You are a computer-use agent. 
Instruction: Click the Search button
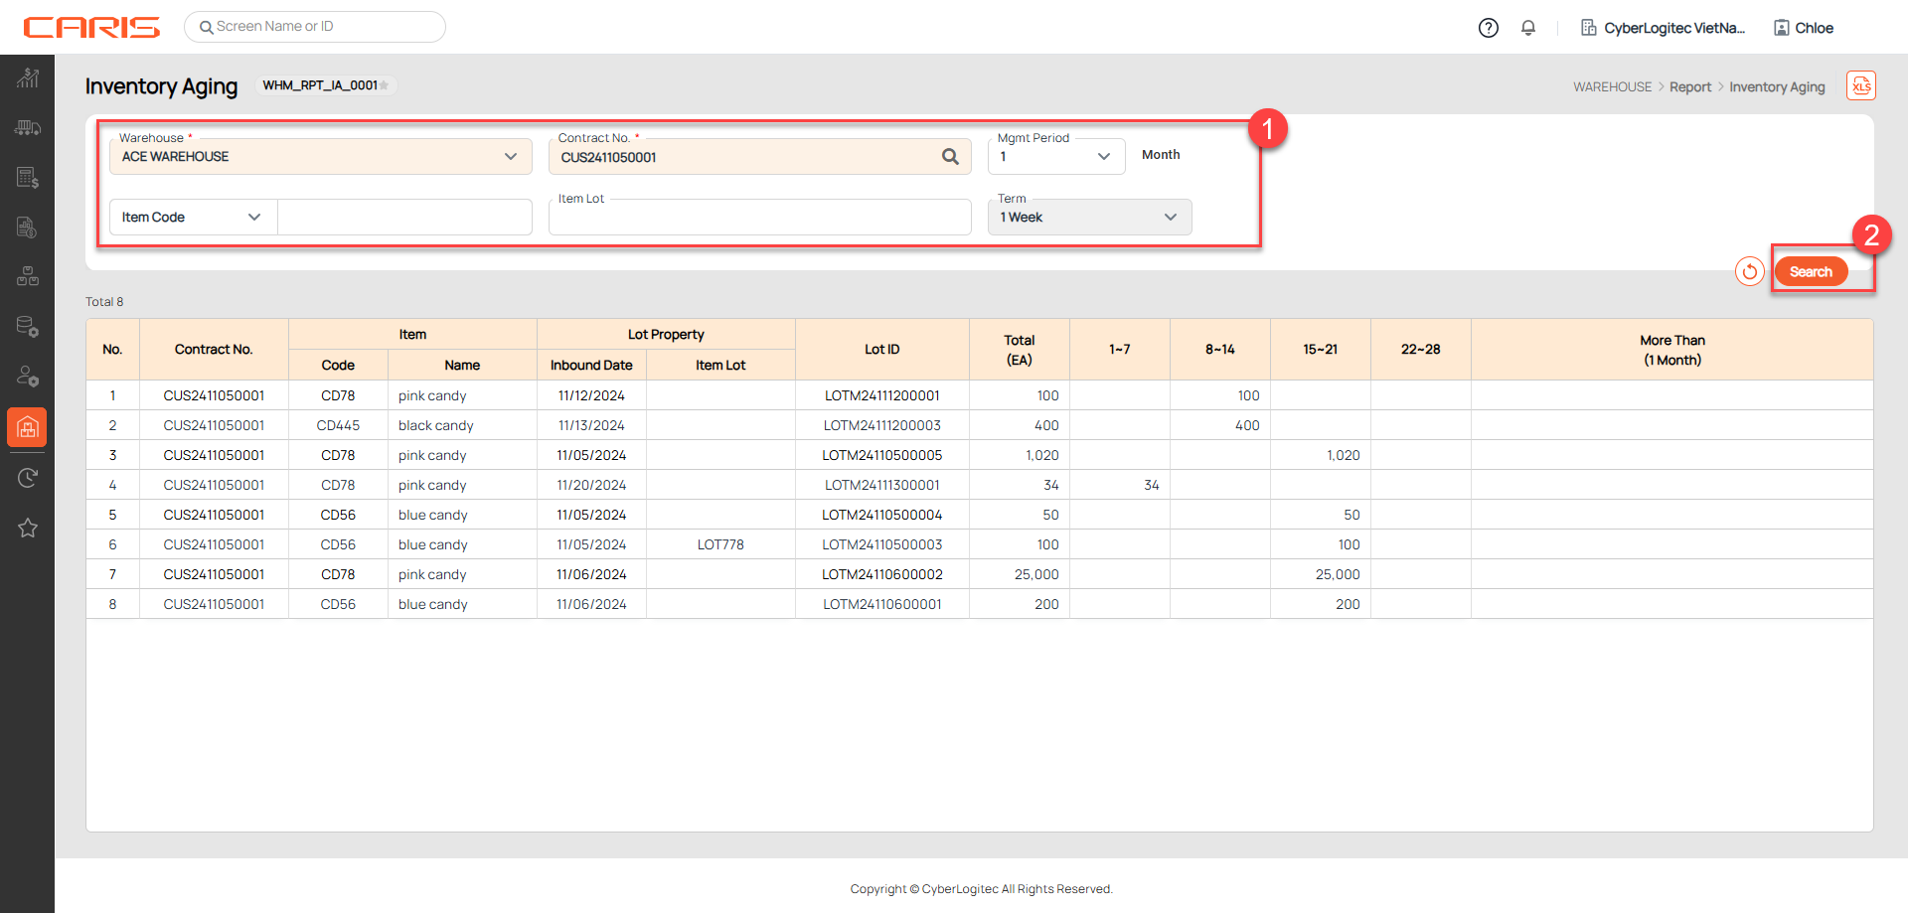click(x=1812, y=271)
